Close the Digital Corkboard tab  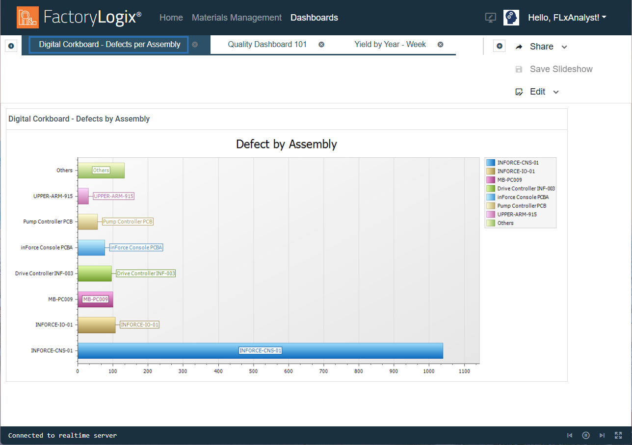click(195, 45)
